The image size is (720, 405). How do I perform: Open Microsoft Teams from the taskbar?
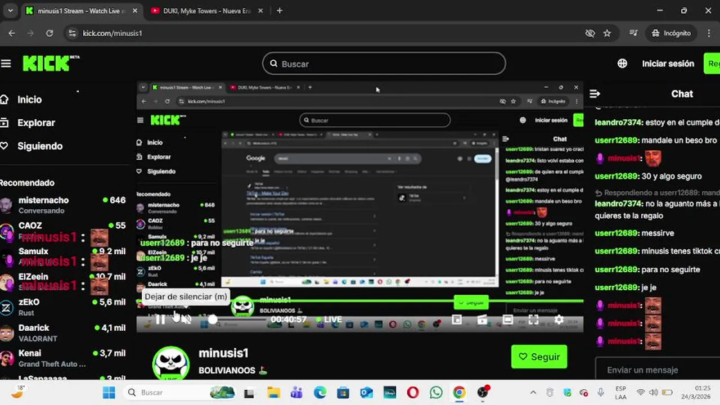tap(296, 393)
